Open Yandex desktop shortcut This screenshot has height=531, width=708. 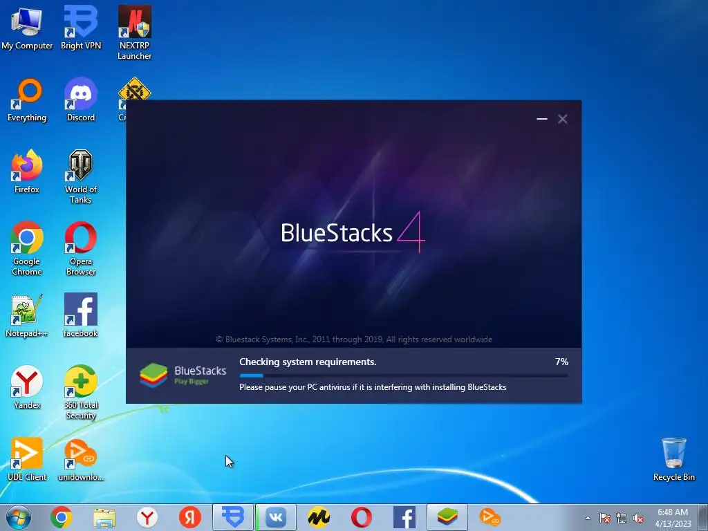pyautogui.click(x=27, y=388)
